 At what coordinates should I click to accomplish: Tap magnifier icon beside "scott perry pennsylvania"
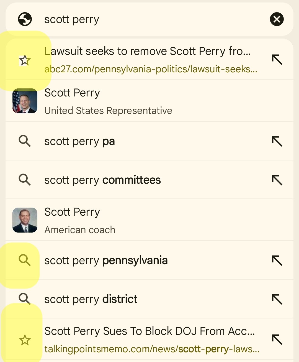tap(25, 260)
